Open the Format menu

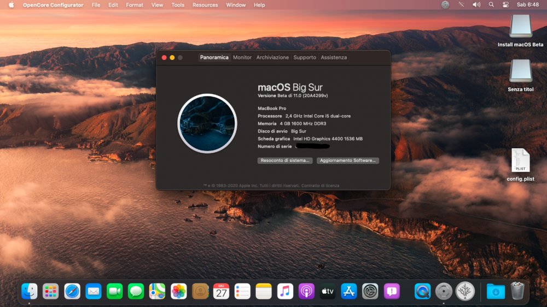click(x=135, y=5)
